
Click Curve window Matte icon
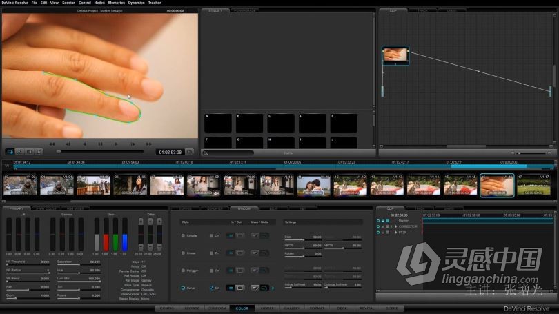(264, 288)
